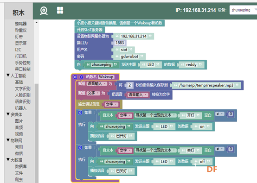Select 数据库 category
Screen dimensions: 257x183
click(21, 166)
